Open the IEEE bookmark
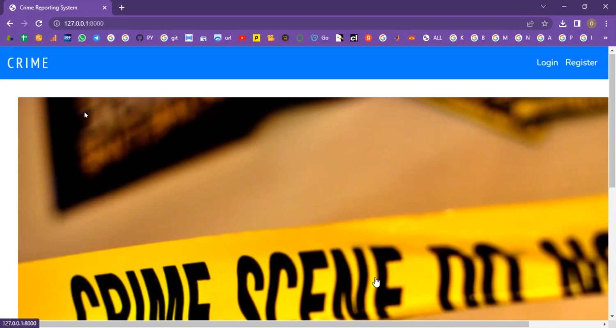 68,38
